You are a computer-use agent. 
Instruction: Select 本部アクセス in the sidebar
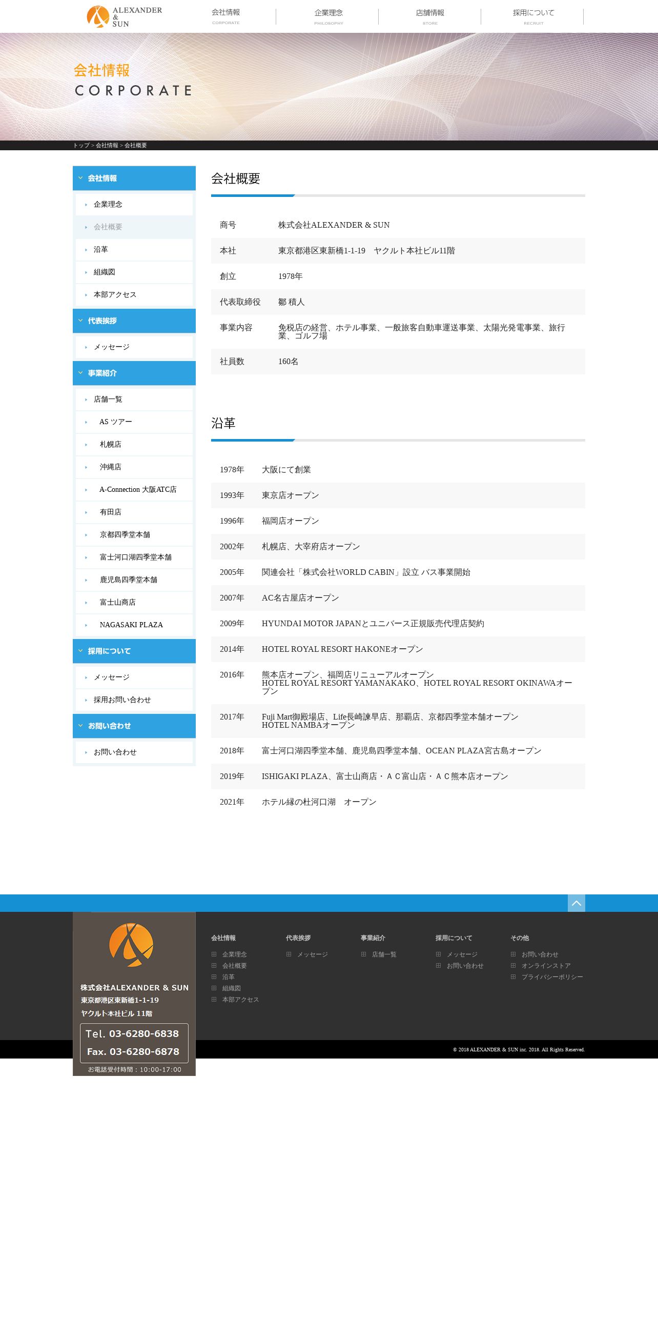(x=134, y=294)
